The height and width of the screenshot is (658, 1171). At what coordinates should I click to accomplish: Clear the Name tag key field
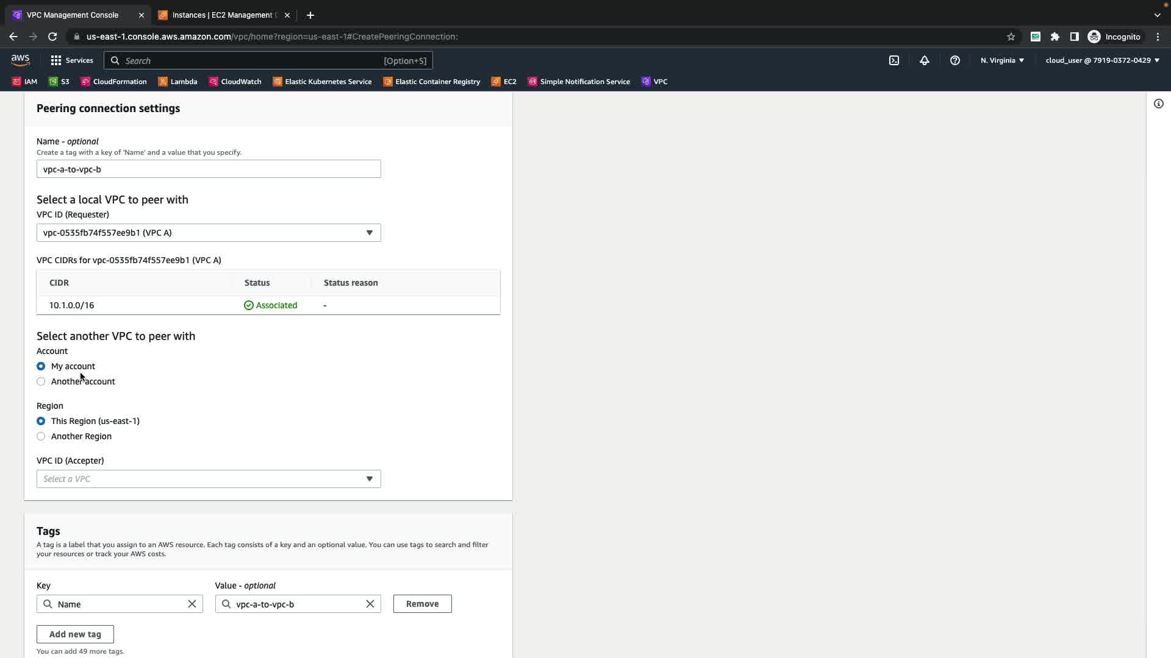tap(192, 604)
